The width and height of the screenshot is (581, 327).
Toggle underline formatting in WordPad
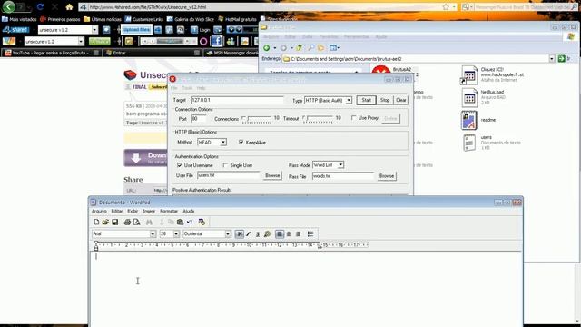pyautogui.click(x=258, y=234)
